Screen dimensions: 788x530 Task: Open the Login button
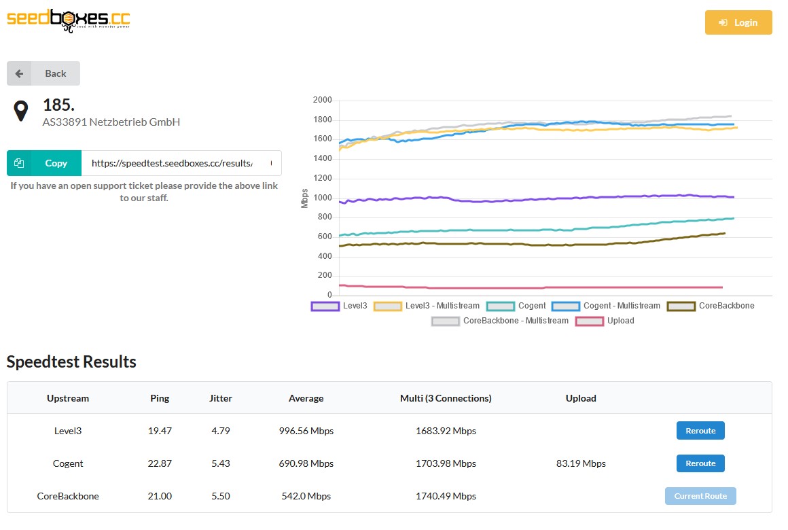[x=738, y=22]
